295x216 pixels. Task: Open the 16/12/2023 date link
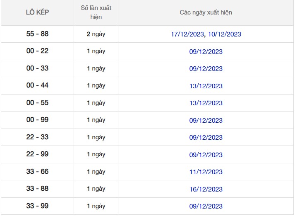(x=206, y=189)
